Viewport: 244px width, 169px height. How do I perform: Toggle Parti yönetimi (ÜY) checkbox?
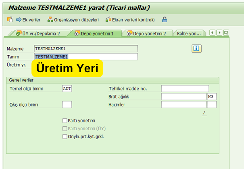(x=65, y=128)
